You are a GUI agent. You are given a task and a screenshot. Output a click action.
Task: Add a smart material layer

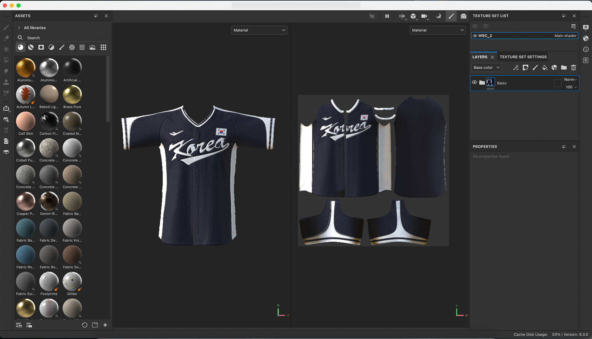[x=554, y=67]
